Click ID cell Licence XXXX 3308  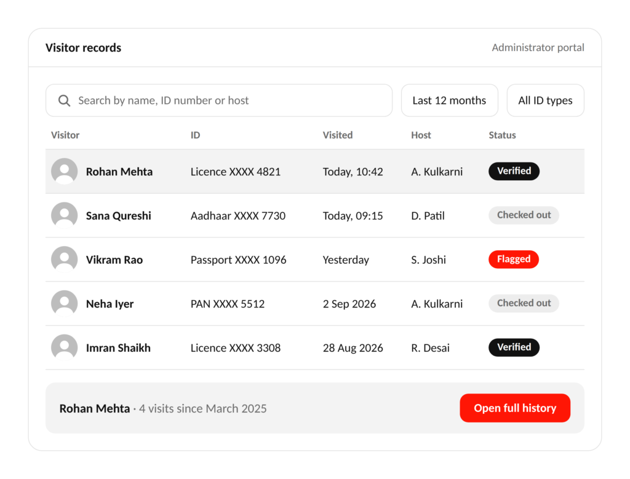click(x=236, y=347)
